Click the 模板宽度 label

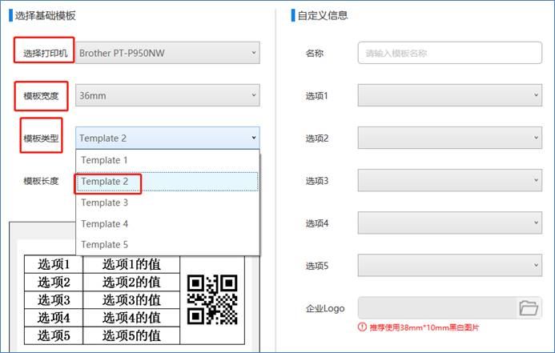click(x=41, y=96)
